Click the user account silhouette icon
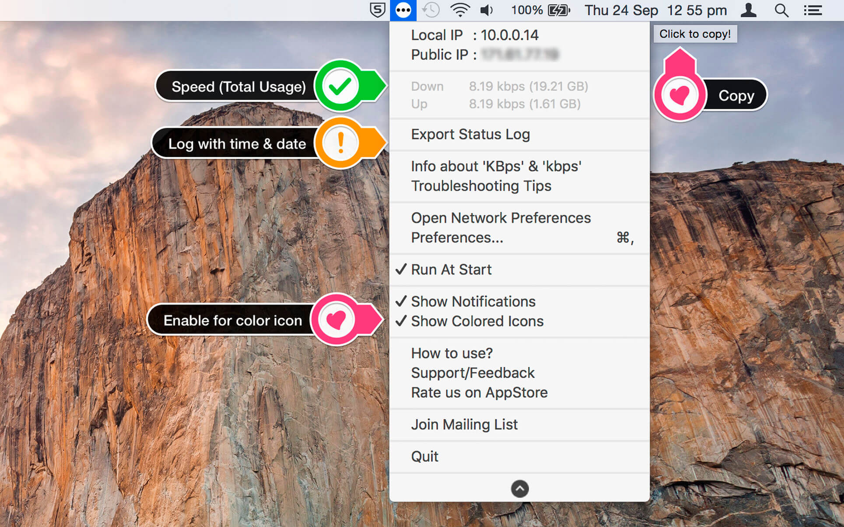The height and width of the screenshot is (527, 844). 749,10
